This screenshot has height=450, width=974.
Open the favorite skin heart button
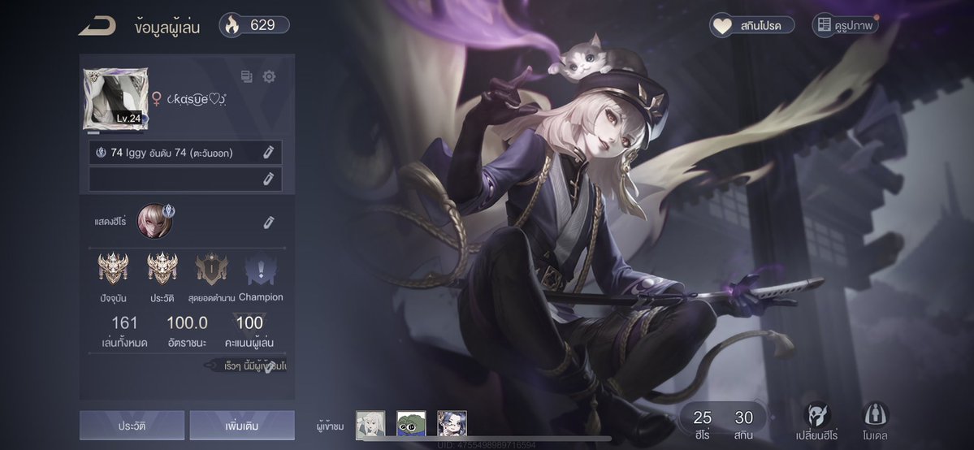coord(752,25)
